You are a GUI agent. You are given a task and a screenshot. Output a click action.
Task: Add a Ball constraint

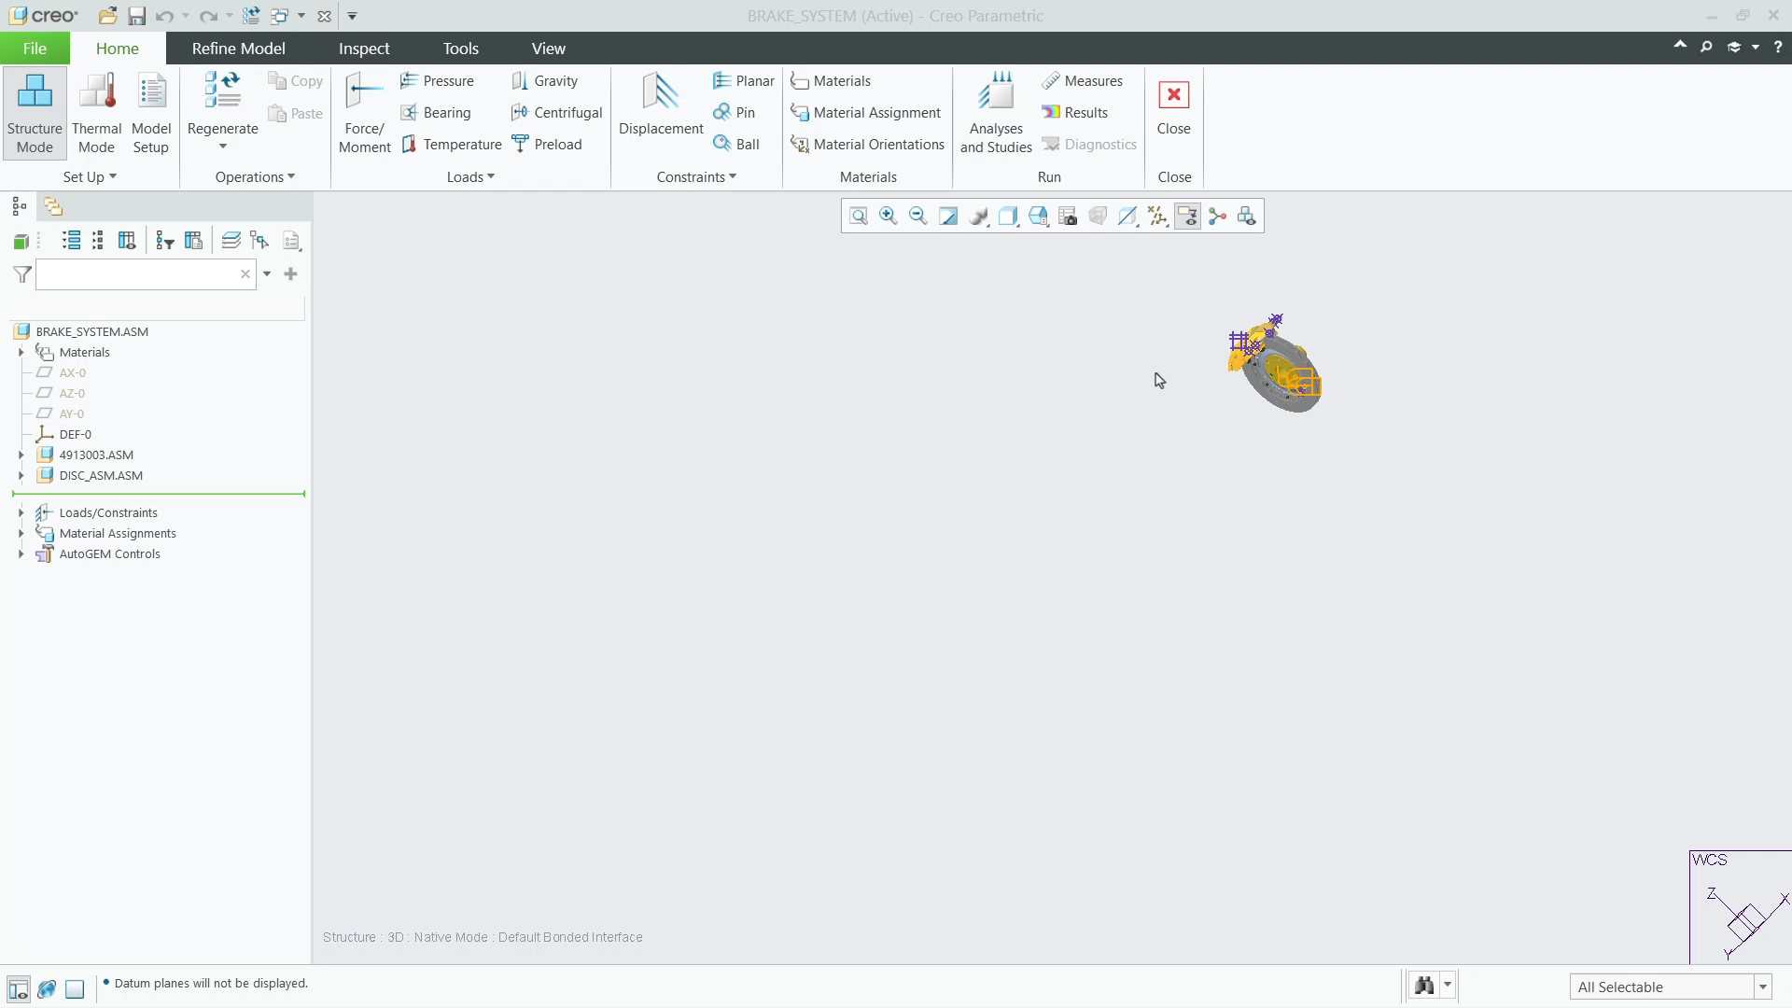click(736, 145)
